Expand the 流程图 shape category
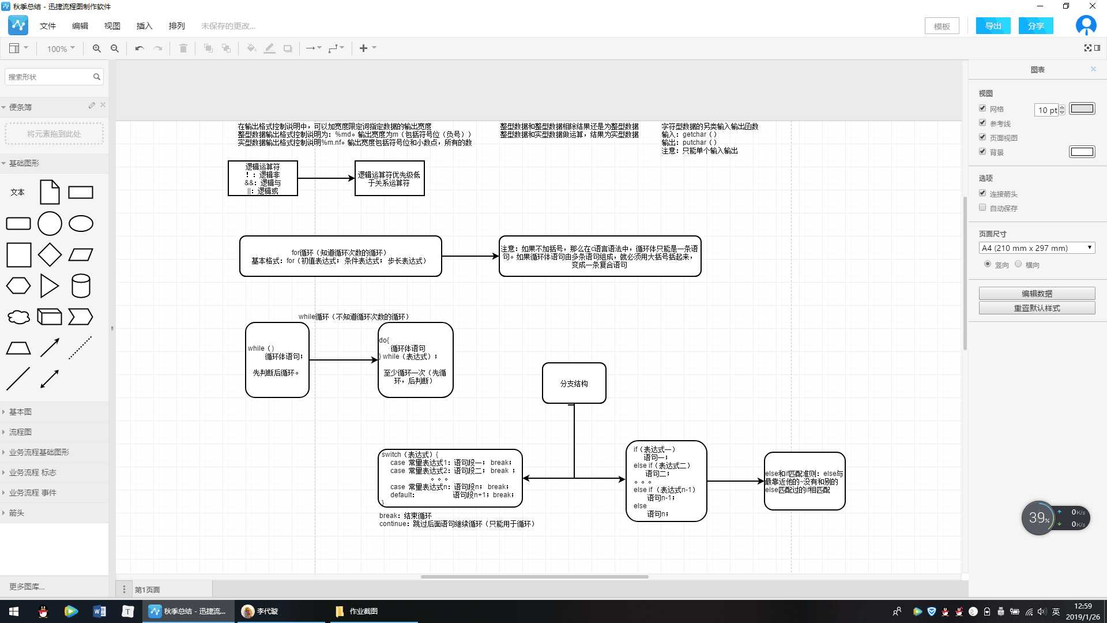 tap(54, 432)
